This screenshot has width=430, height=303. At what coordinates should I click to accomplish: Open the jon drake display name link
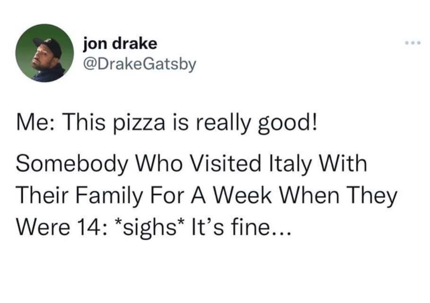tap(119, 44)
